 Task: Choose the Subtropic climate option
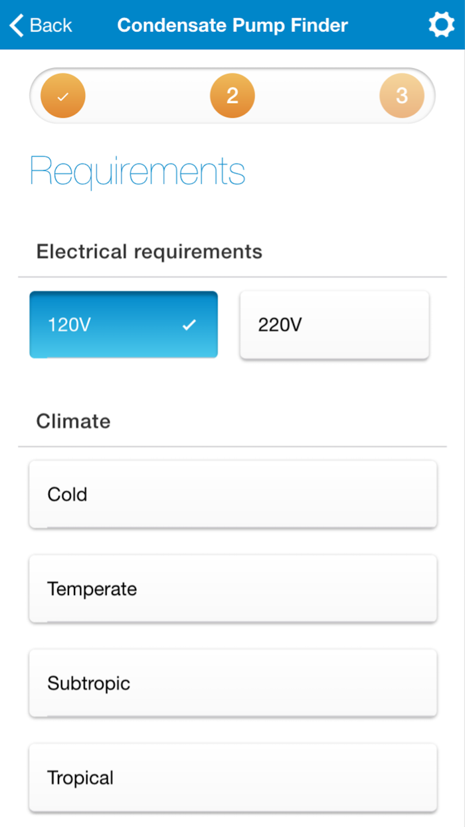(x=232, y=683)
